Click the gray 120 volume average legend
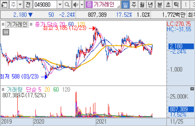The image size is (195, 126). click(66, 89)
